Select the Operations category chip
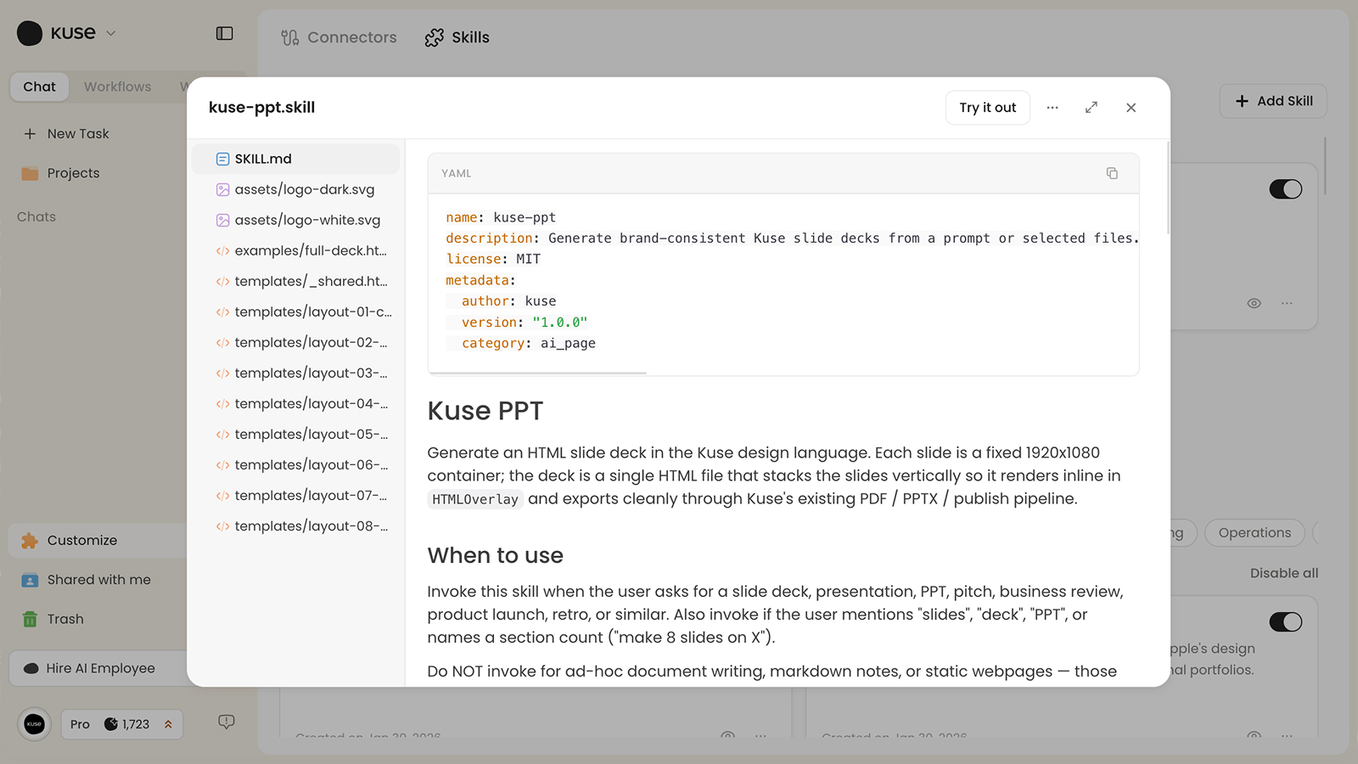1358x764 pixels. tap(1254, 533)
